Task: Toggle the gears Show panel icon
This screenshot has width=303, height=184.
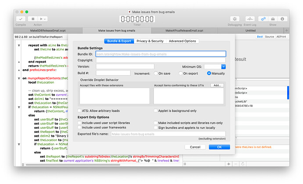Action: (263, 19)
